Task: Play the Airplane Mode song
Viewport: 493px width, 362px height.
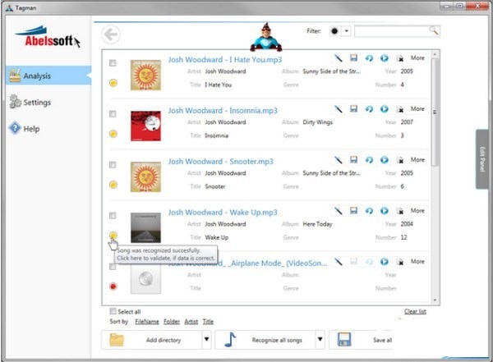Action: (x=385, y=262)
